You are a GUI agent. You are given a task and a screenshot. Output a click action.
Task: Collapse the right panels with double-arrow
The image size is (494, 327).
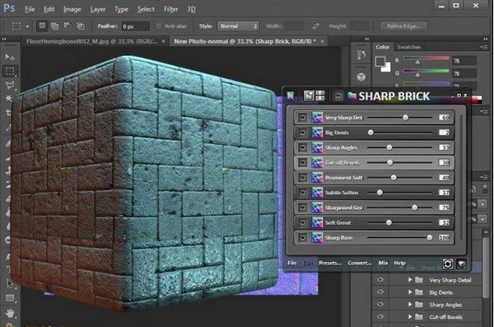coord(486,39)
